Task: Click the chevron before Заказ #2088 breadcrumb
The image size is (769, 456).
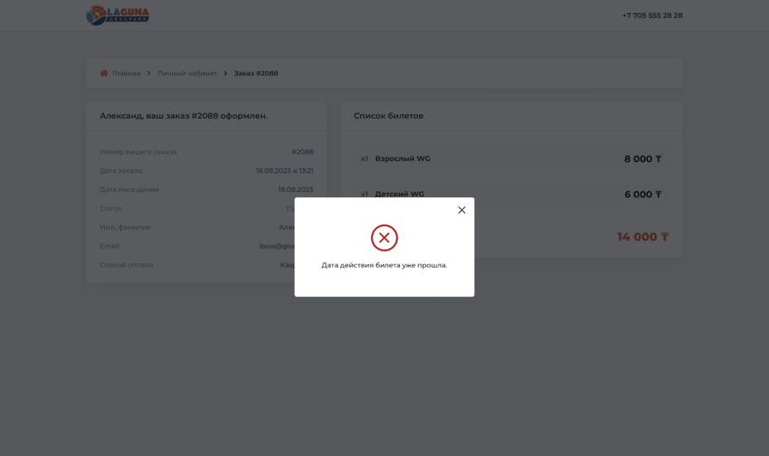Action: [x=225, y=73]
